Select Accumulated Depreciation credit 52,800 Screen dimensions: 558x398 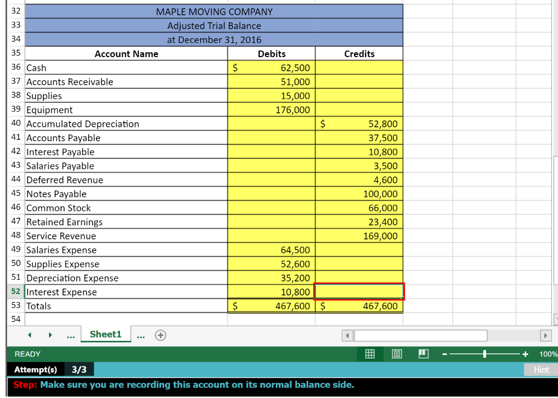pos(359,124)
